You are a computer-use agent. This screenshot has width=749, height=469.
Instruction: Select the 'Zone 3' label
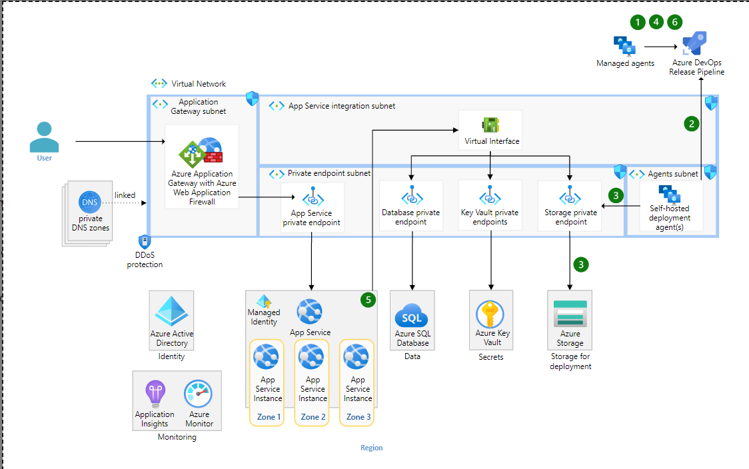(359, 417)
